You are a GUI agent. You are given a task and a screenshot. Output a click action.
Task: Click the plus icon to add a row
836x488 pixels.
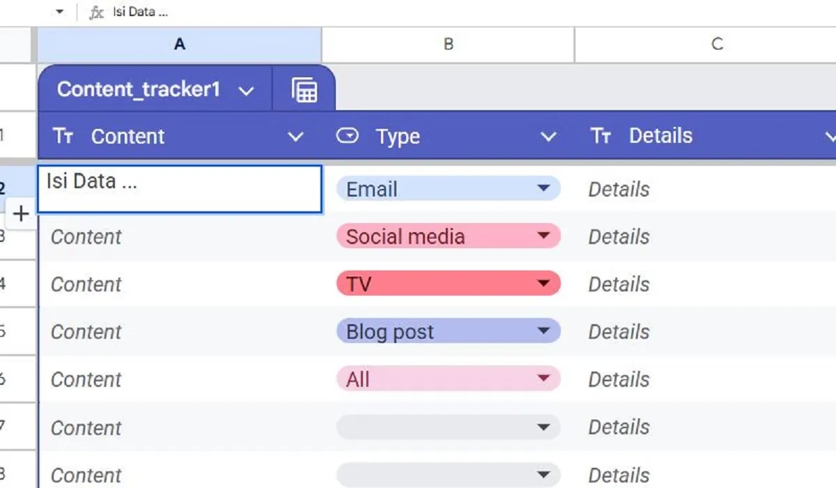pos(21,213)
